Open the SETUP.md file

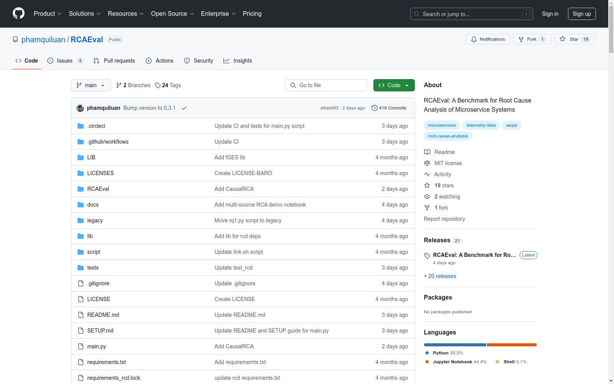[x=100, y=331]
